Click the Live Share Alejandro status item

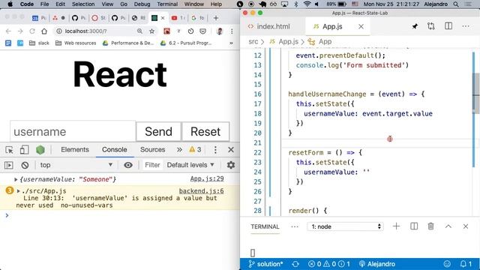pos(376,264)
